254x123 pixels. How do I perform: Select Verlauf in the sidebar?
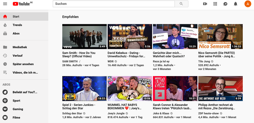[x=24, y=56]
